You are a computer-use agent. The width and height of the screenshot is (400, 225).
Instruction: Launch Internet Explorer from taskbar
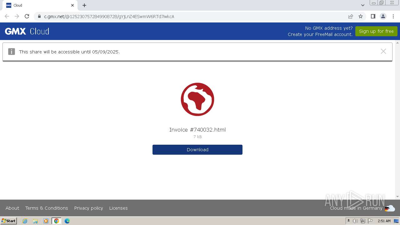pos(25,221)
